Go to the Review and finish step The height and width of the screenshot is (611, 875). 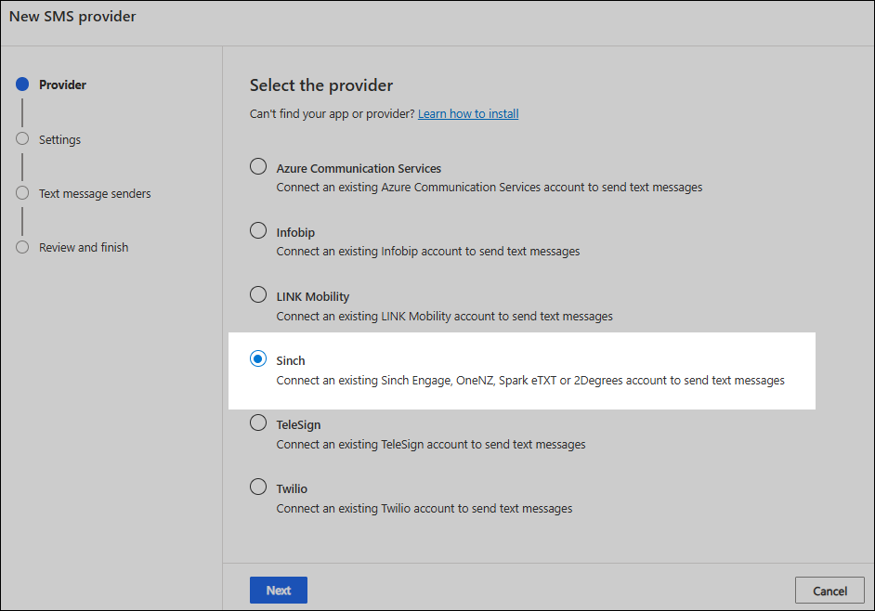tap(84, 247)
